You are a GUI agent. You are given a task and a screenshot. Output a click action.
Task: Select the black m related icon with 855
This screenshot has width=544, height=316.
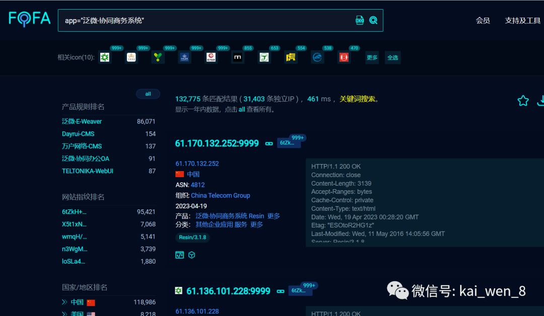tap(238, 57)
